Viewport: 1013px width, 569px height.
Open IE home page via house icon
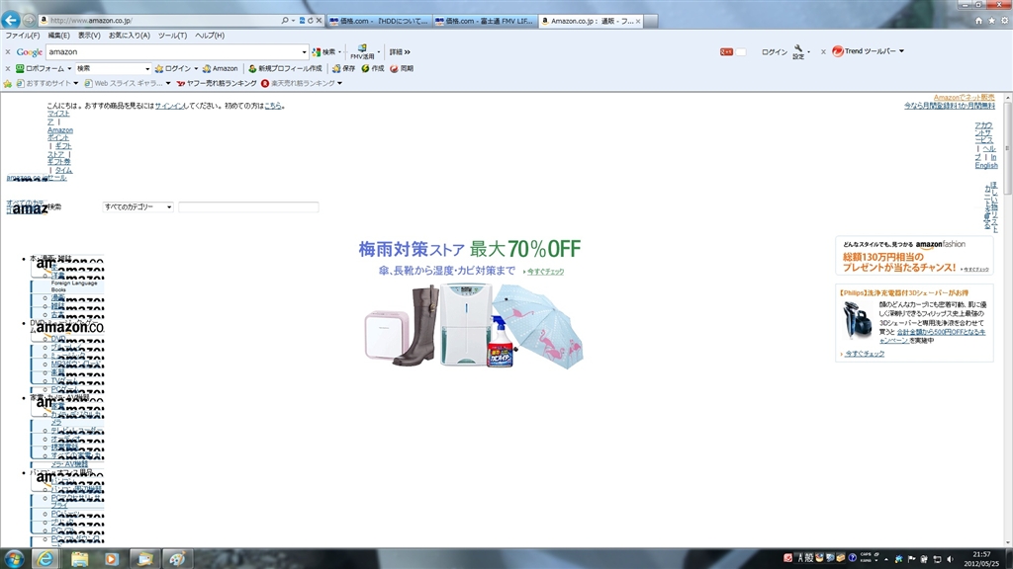[979, 20]
